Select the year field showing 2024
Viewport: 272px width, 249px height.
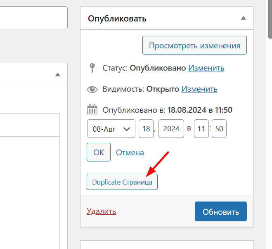tap(171, 129)
